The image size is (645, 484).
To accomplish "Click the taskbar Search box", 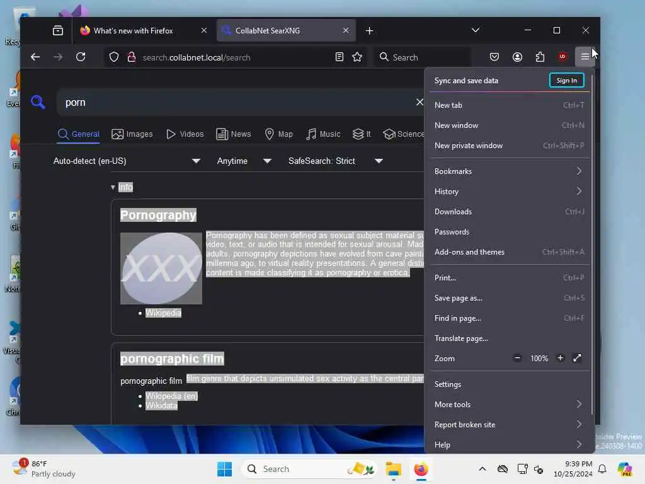I will click(309, 469).
